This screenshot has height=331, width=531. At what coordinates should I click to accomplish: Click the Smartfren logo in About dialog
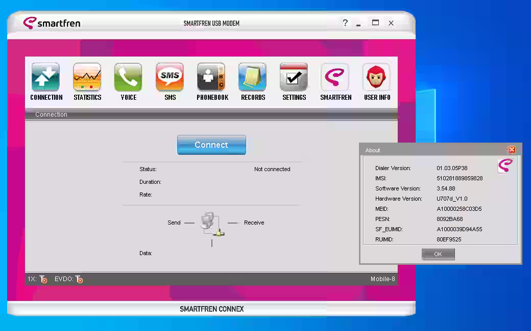505,165
